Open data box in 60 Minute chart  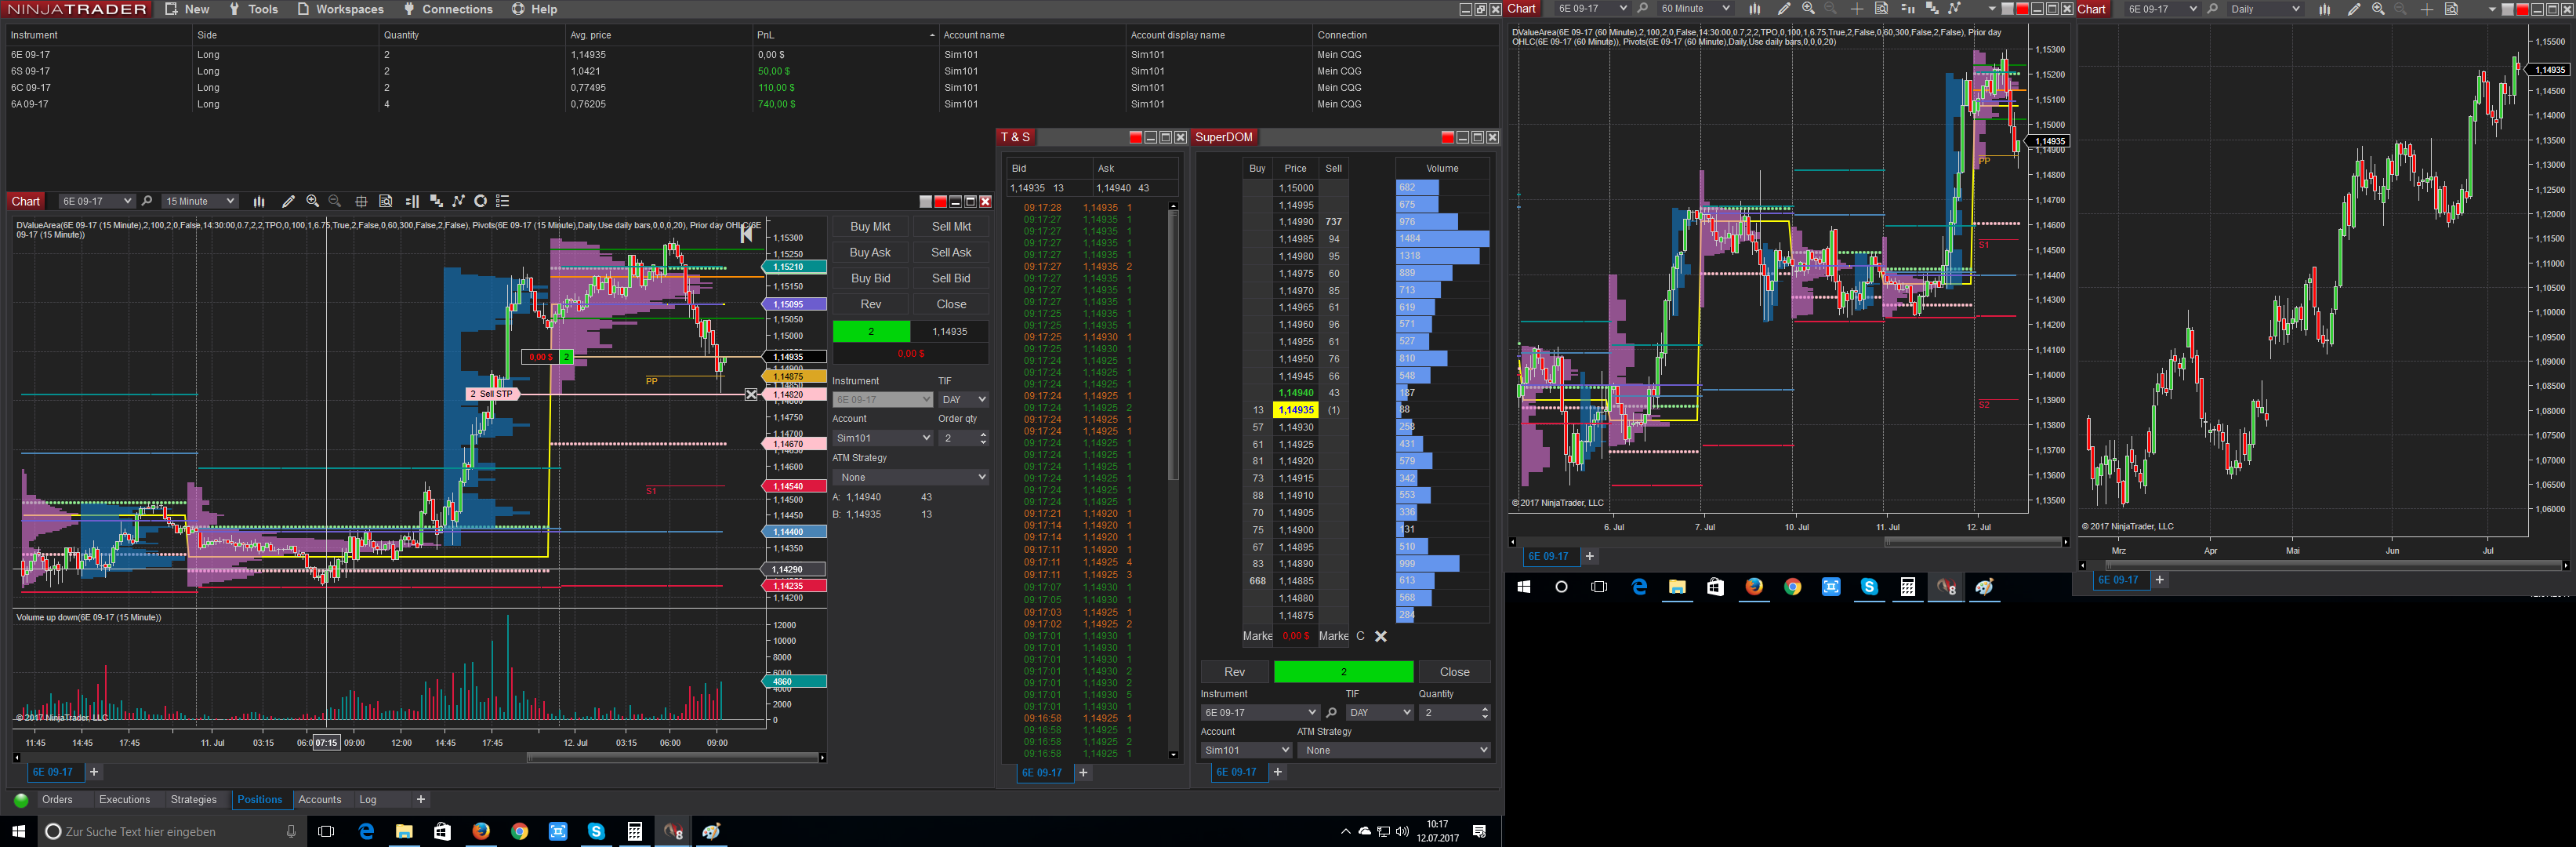(x=1881, y=9)
